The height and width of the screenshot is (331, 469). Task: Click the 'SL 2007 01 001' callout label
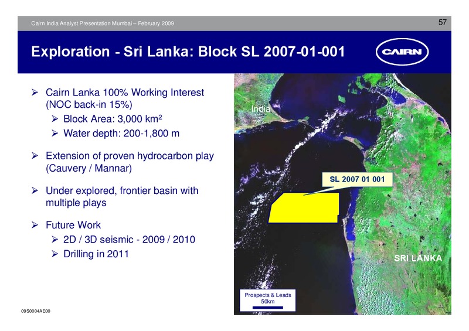(x=357, y=179)
